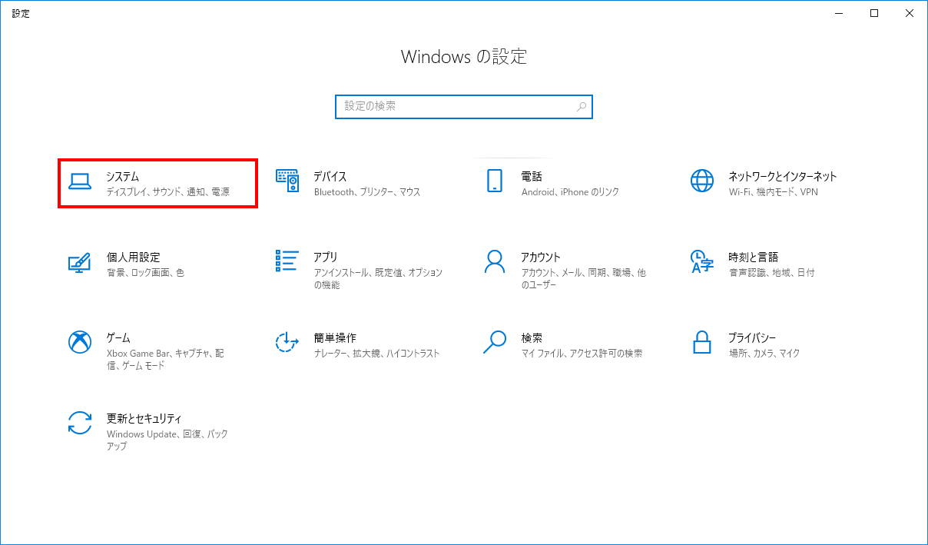928x545 pixels.
Task: Open the 更新とセキュリティ title
Action: (x=144, y=418)
